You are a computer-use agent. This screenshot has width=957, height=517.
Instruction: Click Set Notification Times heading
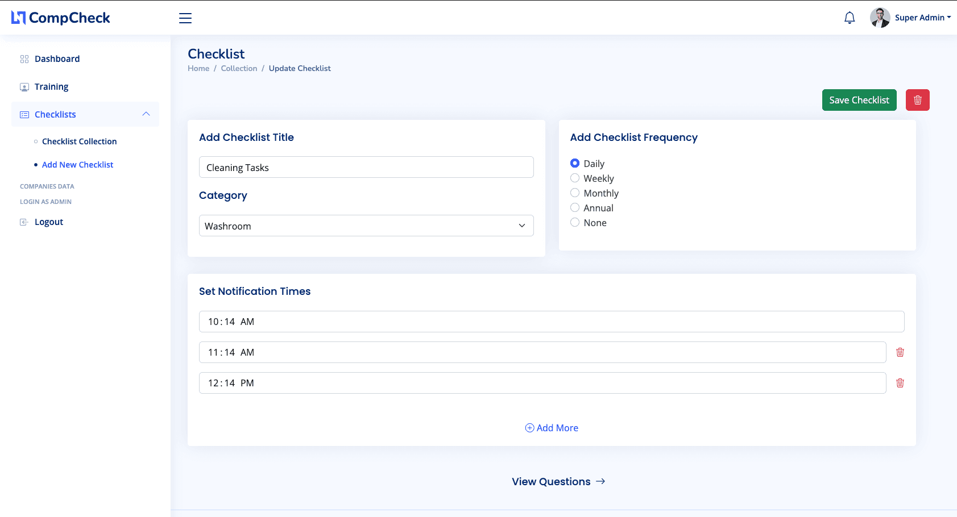[x=255, y=291]
